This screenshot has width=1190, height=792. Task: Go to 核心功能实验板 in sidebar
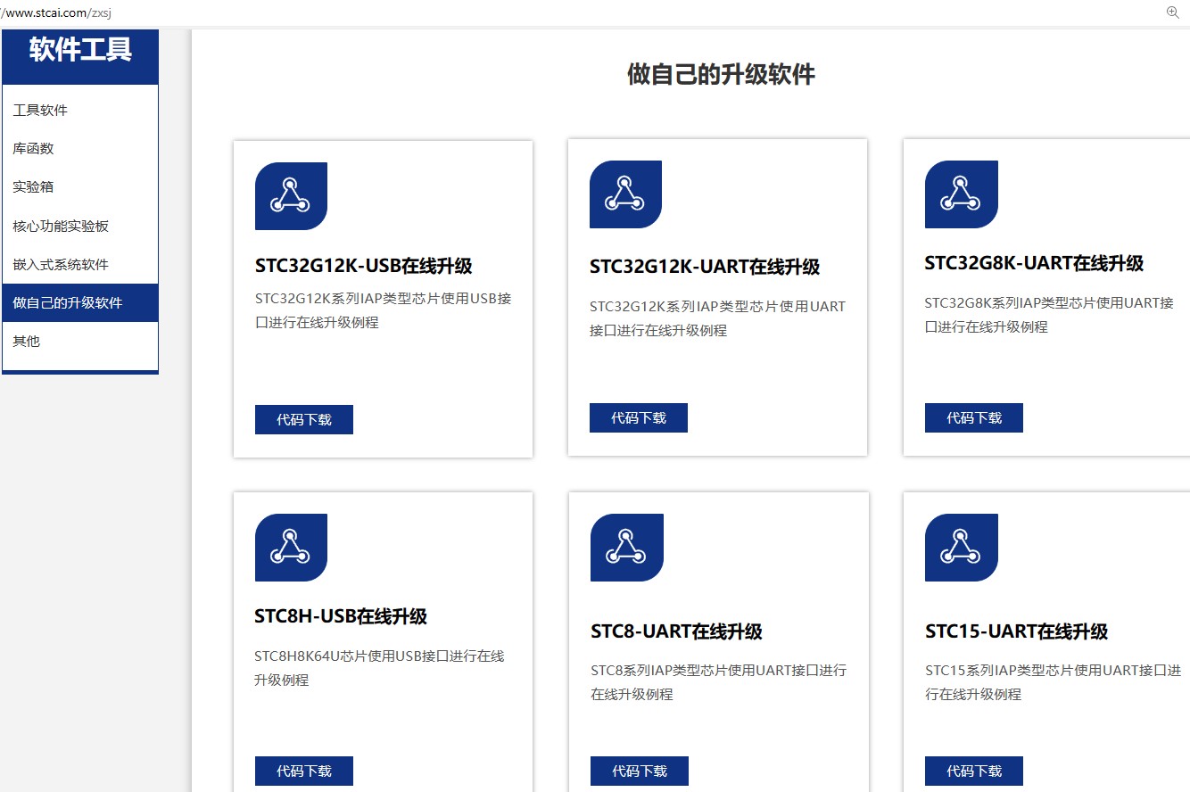(80, 227)
